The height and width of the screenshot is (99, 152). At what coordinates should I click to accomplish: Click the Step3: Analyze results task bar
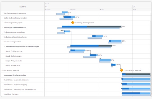[x=105, y=60]
